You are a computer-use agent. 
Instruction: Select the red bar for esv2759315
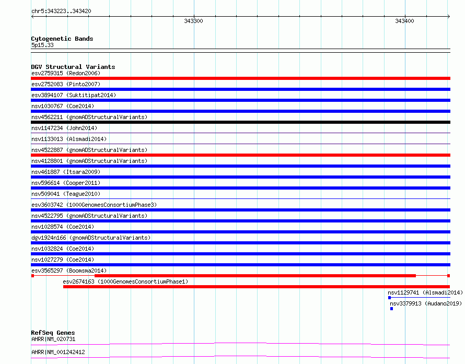point(240,78)
